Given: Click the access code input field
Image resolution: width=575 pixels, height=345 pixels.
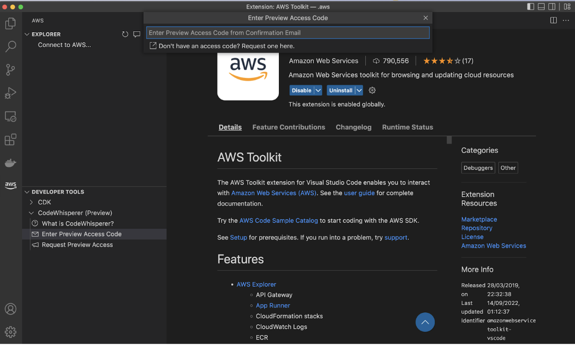Looking at the screenshot, I should point(288,33).
